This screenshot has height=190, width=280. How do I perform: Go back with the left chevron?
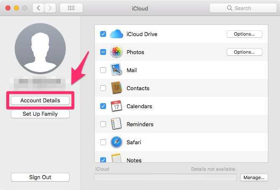click(39, 8)
